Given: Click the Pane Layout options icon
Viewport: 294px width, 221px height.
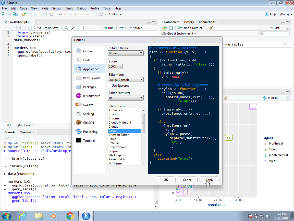Looking at the screenshot, I should (x=79, y=78).
